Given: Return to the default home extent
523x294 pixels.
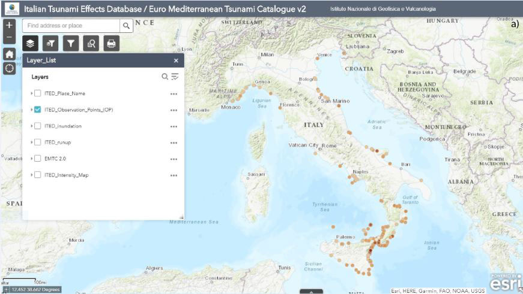Looking at the screenshot, I should point(9,53).
